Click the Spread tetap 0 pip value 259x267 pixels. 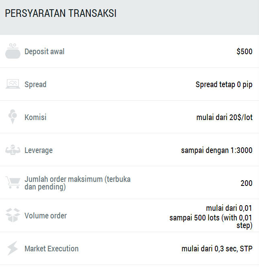tap(224, 84)
